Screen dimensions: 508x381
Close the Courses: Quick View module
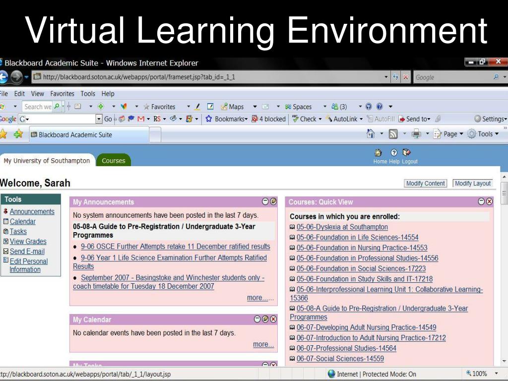[490, 201]
